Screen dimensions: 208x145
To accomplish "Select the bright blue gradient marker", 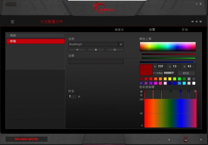I will click(x=181, y=91).
